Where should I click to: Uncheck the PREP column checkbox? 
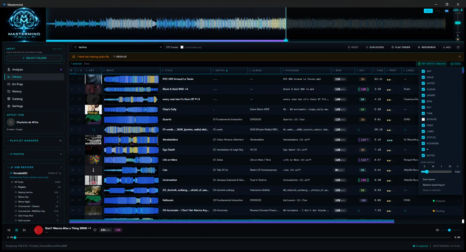(423, 125)
